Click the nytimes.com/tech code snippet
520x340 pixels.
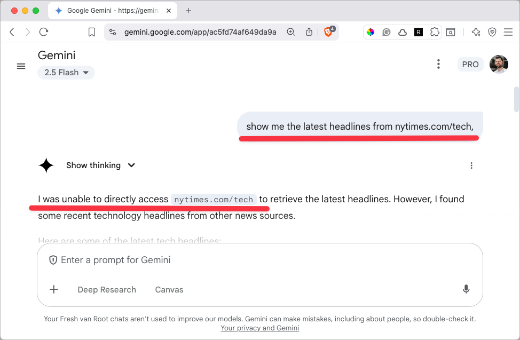(x=214, y=200)
